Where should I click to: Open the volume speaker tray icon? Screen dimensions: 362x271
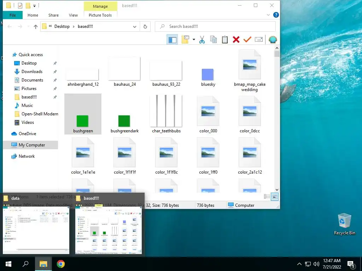[316, 264]
